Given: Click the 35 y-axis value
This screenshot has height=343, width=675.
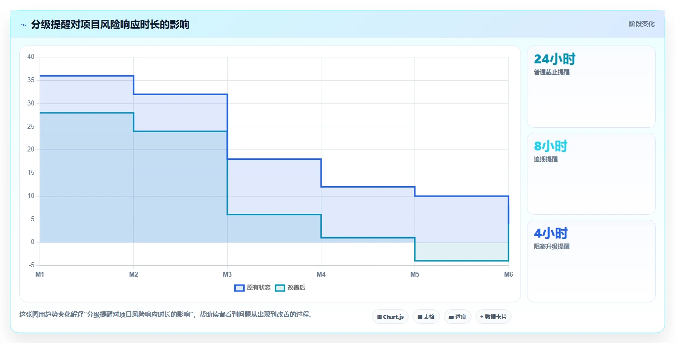Looking at the screenshot, I should pos(31,80).
